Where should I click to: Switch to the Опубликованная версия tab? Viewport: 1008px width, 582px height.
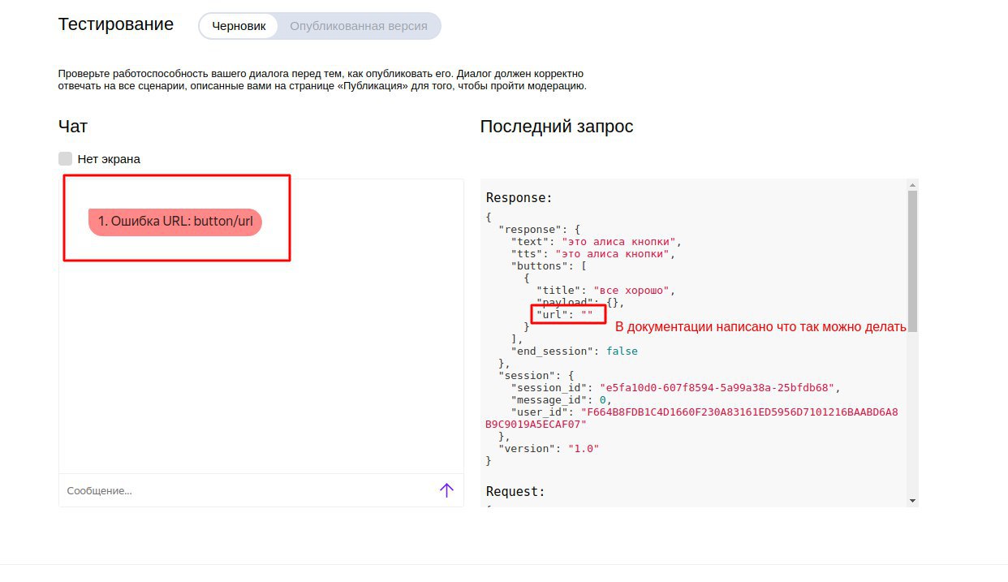pos(358,26)
